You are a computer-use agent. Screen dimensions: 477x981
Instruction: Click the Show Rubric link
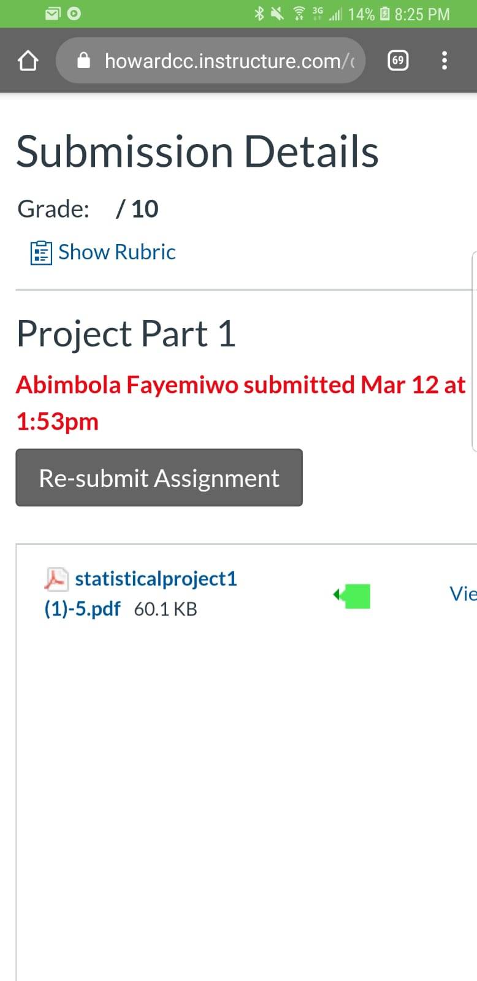coord(116,252)
